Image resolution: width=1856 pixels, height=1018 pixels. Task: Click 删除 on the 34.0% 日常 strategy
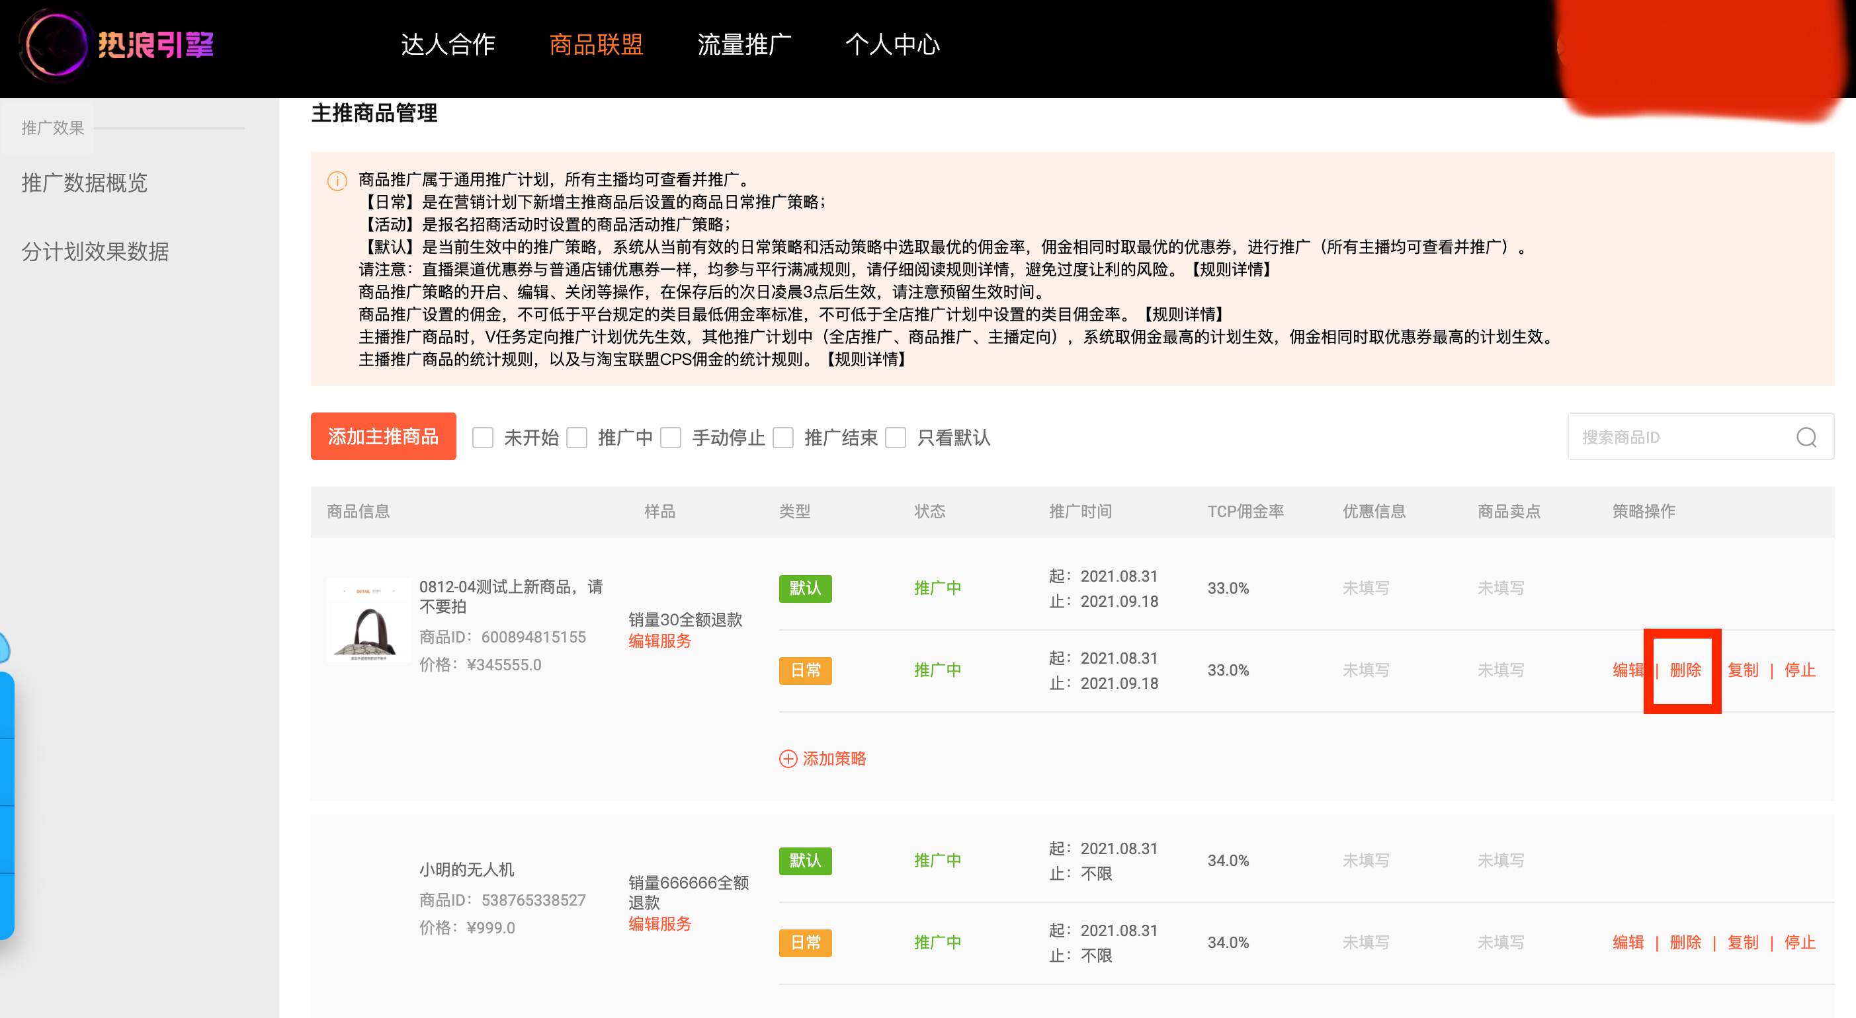click(1685, 943)
